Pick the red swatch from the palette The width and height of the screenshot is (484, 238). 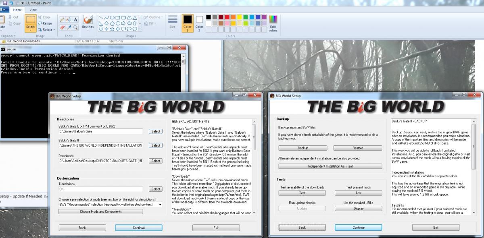point(227,17)
